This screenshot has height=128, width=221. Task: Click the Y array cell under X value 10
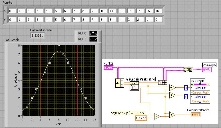point(103,20)
